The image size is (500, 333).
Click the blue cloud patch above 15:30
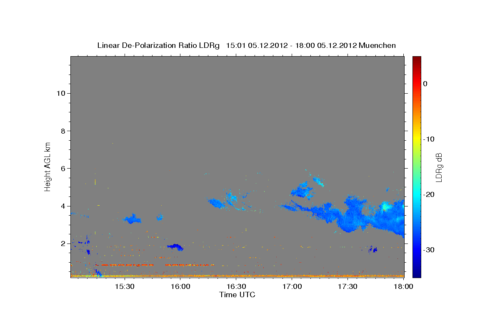pos(132,219)
